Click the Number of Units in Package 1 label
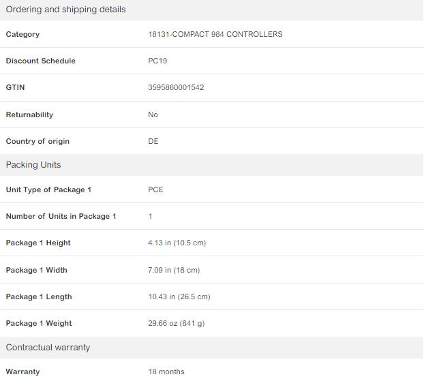 [x=61, y=216]
